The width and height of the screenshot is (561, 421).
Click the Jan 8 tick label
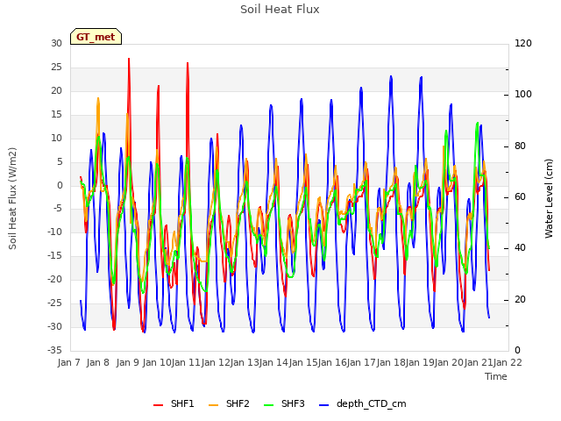(97, 362)
